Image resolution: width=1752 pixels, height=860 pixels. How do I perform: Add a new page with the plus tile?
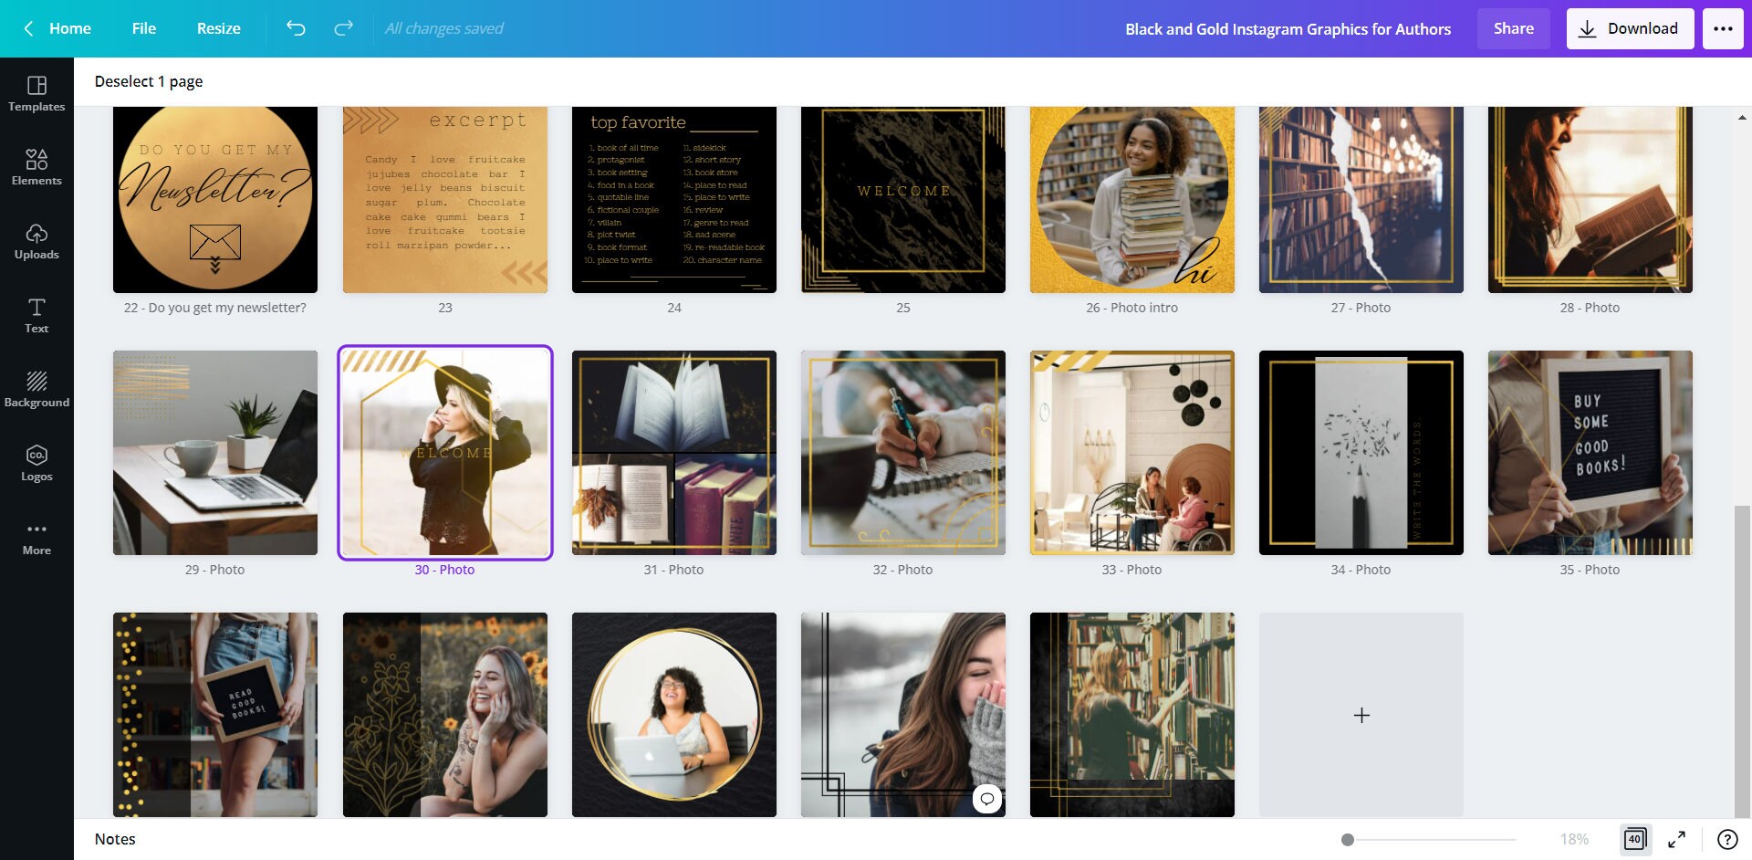pyautogui.click(x=1361, y=715)
